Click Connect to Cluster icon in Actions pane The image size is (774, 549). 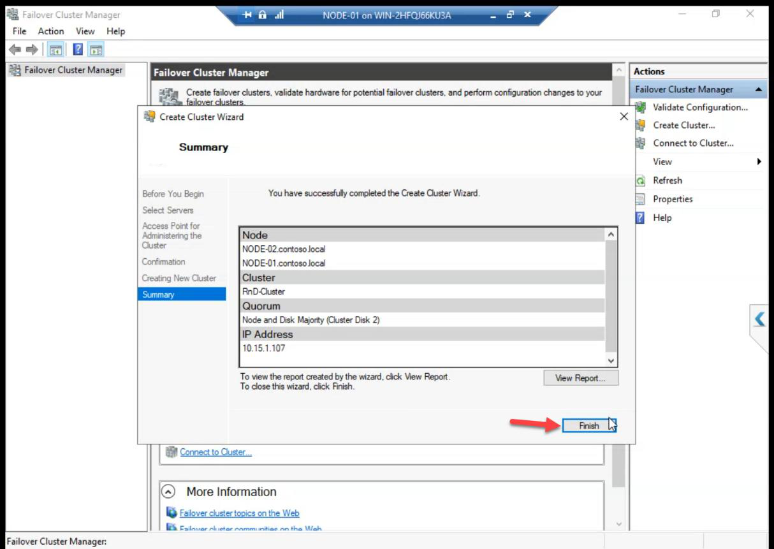641,143
